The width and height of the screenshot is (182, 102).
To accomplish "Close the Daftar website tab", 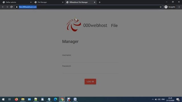I will (31, 2).
